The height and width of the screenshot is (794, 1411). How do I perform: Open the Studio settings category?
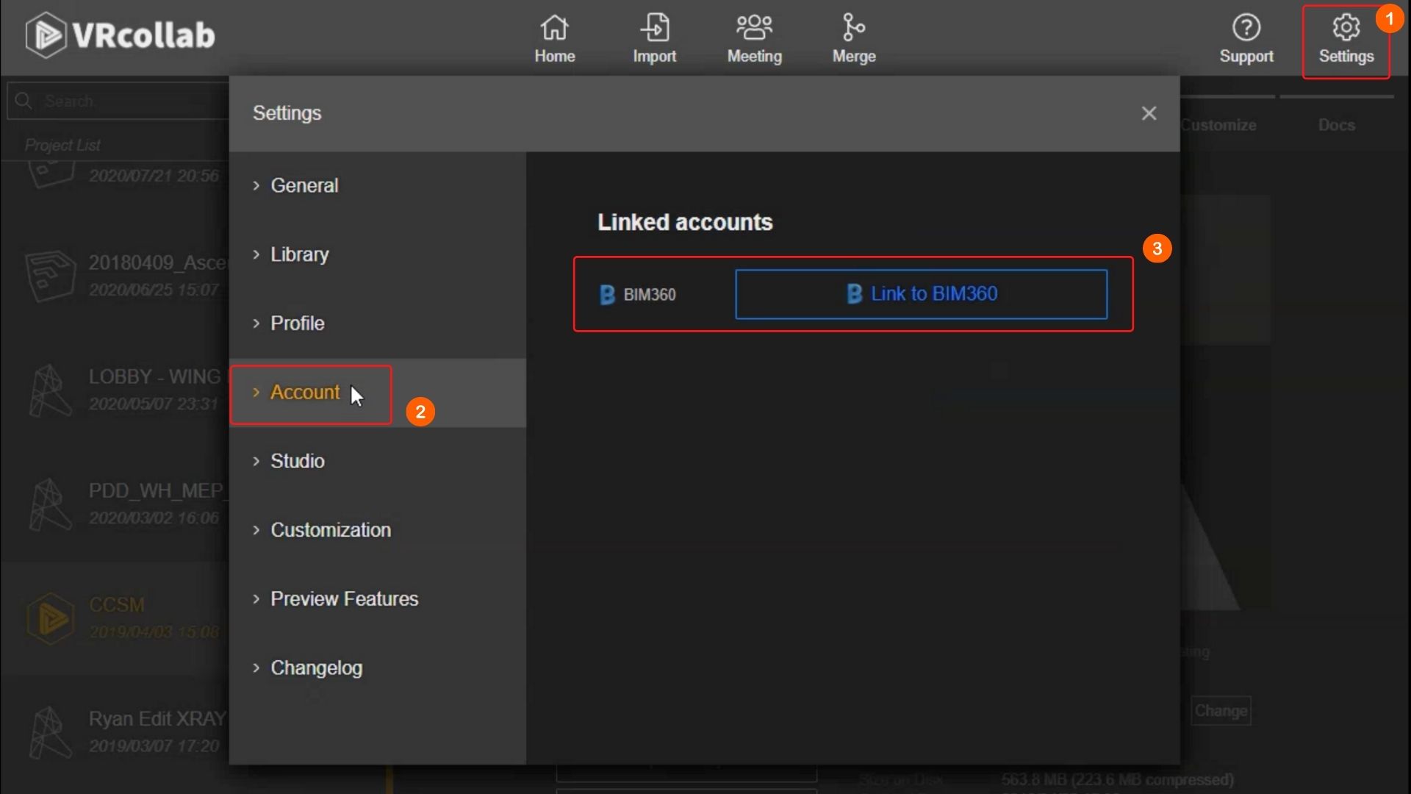pos(297,461)
